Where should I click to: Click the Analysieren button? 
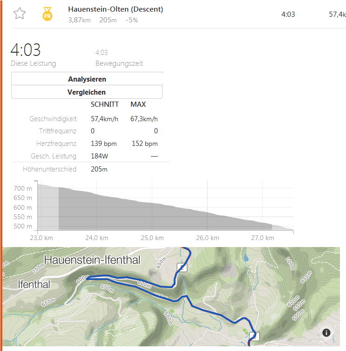[x=87, y=79]
